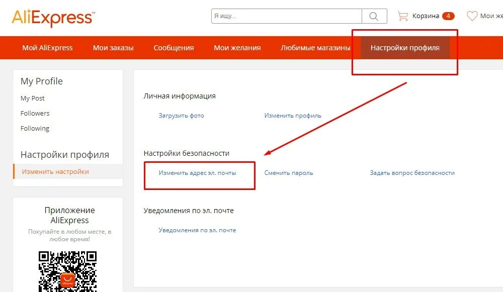Open the shopping cart icon

(402, 16)
